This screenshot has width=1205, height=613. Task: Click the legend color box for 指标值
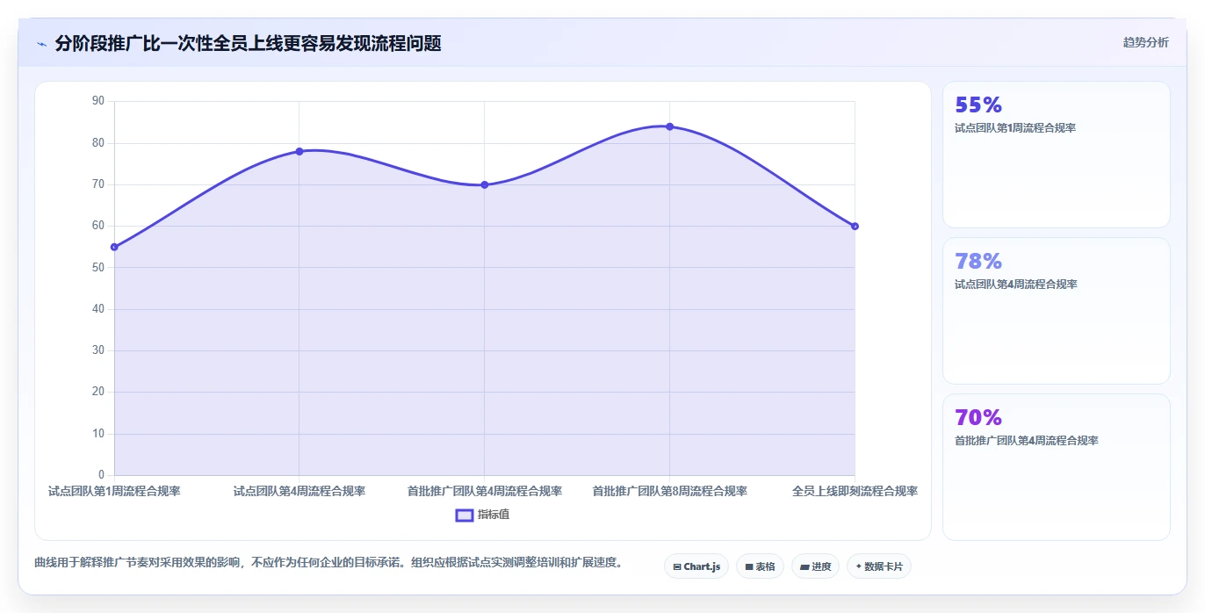click(x=465, y=515)
